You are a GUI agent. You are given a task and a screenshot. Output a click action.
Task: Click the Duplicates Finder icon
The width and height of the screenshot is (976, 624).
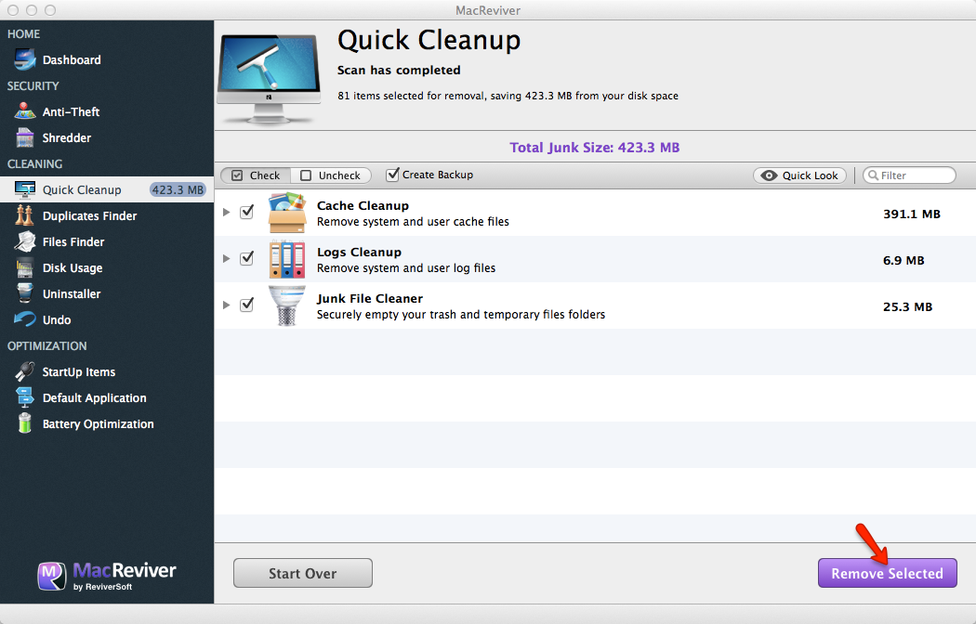25,216
